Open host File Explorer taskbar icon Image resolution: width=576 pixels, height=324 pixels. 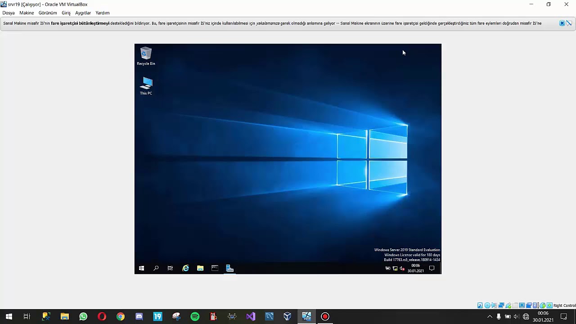(x=64, y=317)
